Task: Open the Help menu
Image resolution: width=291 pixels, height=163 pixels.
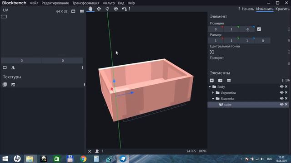Action: click(131, 3)
